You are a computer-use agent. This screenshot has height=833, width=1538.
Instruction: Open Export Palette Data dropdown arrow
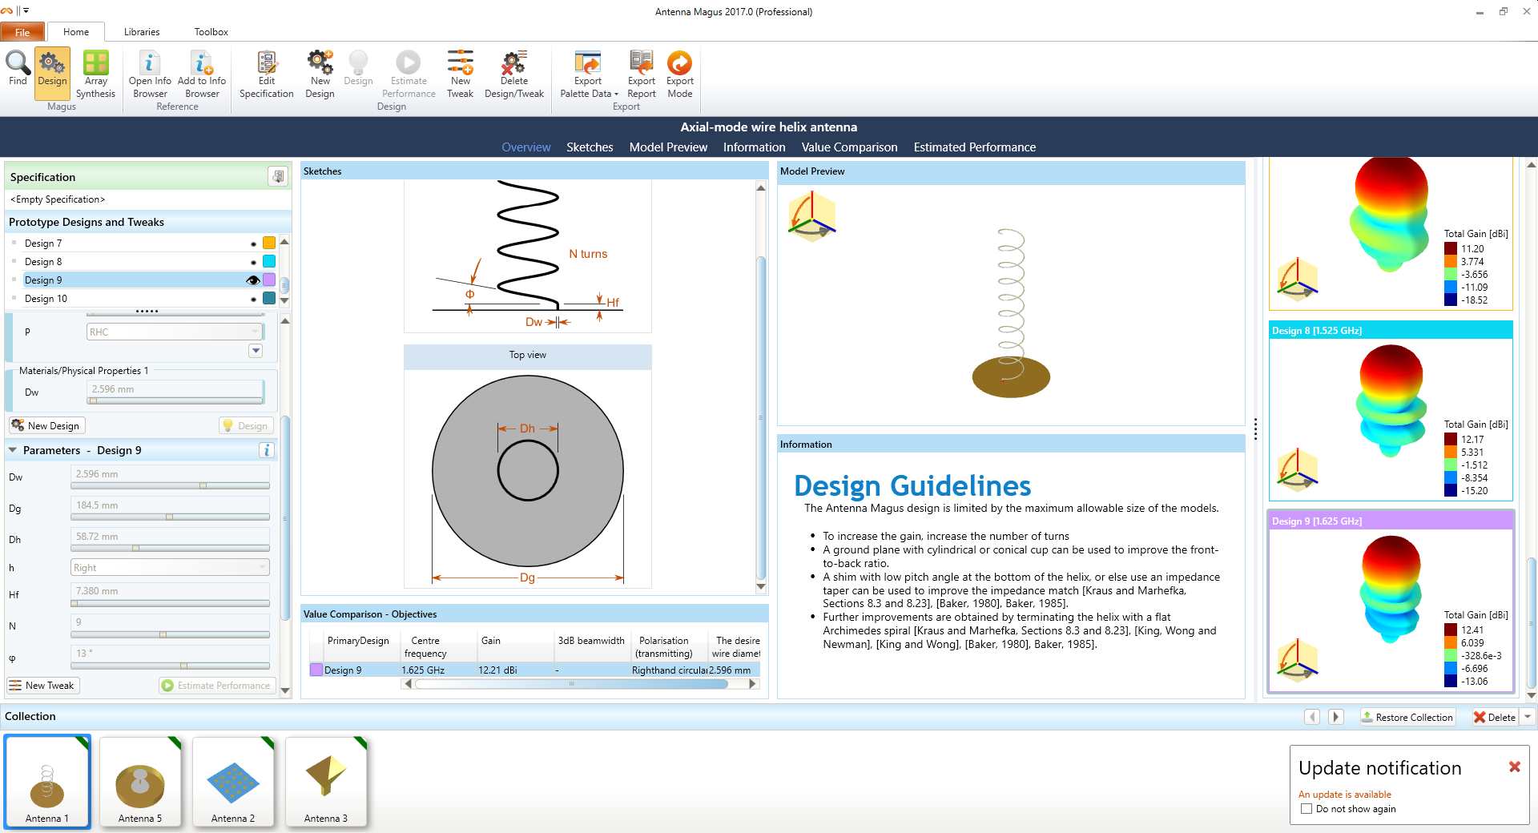pyautogui.click(x=616, y=94)
